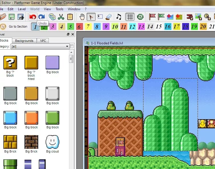Click the 1-1 Flooded Fields.lvl window title
The width and height of the screenshot is (215, 169).
coord(107,43)
